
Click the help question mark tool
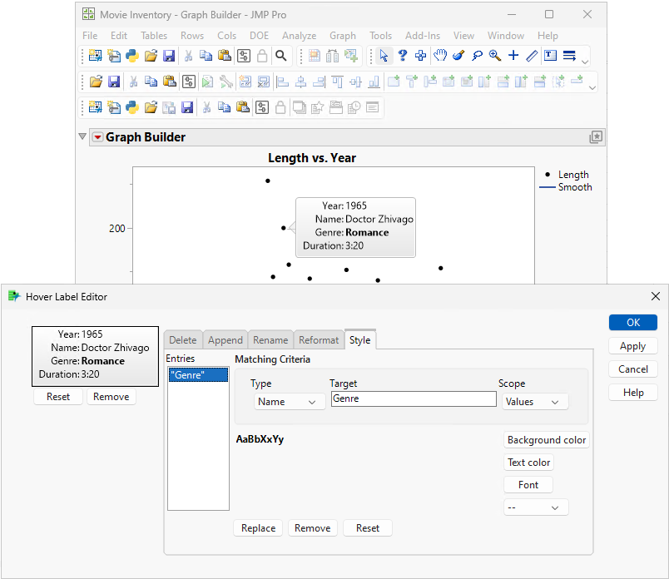[402, 56]
